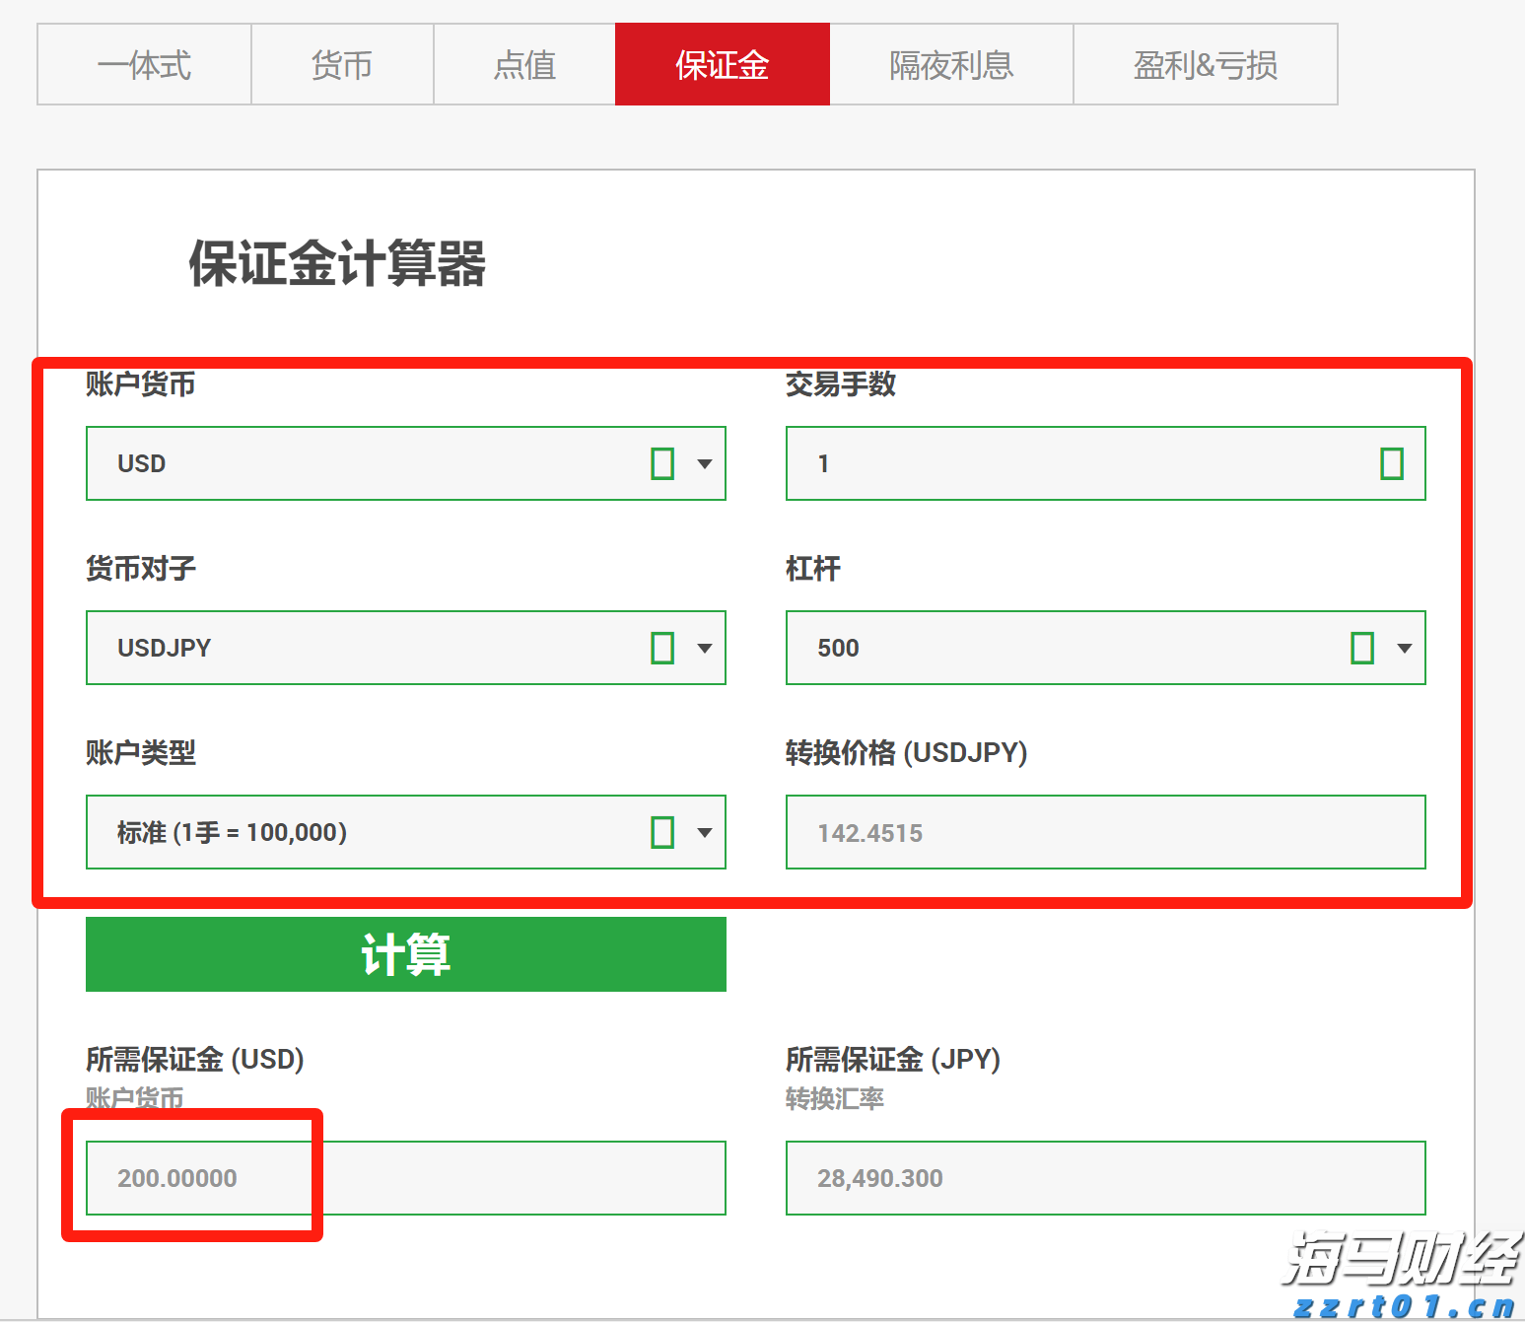展开货币对子选择列表

(704, 648)
